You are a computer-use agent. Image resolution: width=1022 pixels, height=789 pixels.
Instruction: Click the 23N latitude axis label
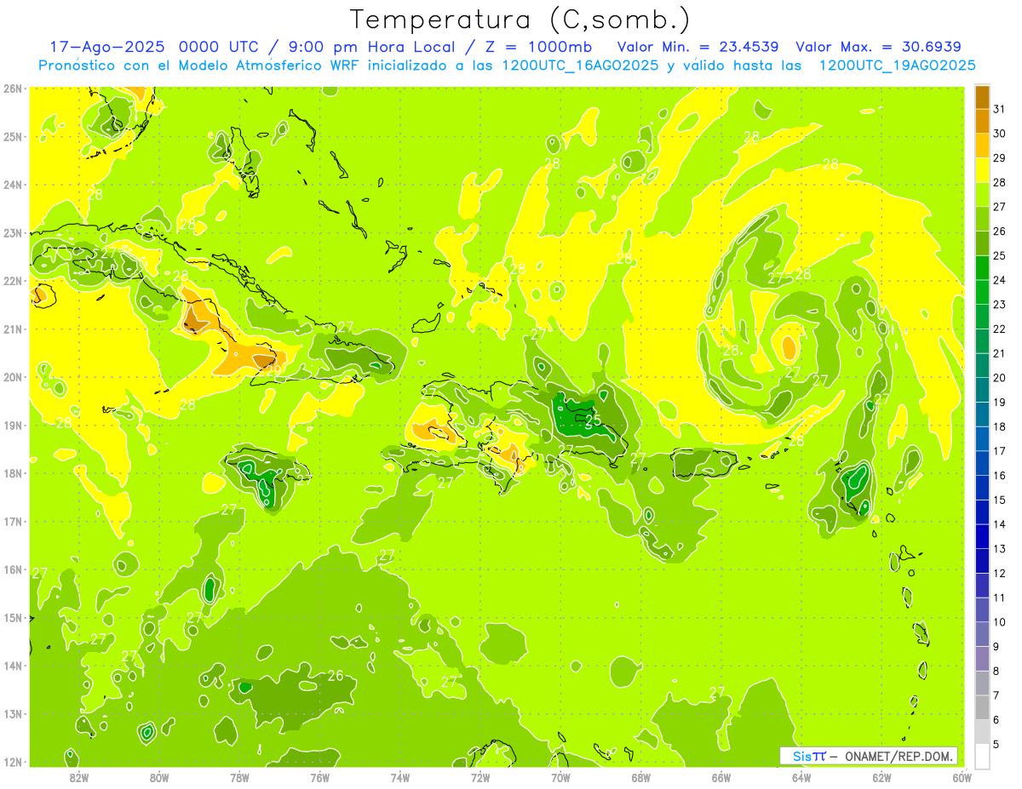(13, 233)
